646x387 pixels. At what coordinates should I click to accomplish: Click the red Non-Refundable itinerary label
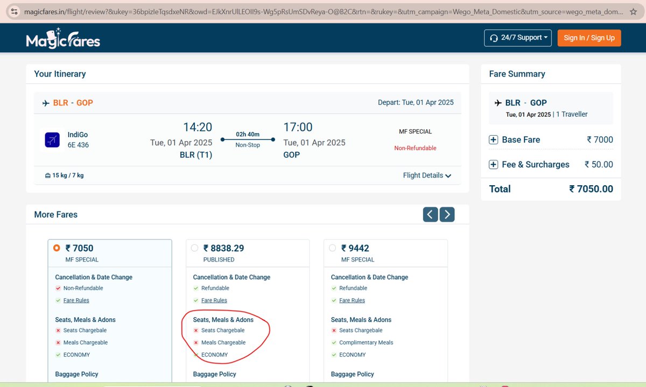tap(415, 148)
